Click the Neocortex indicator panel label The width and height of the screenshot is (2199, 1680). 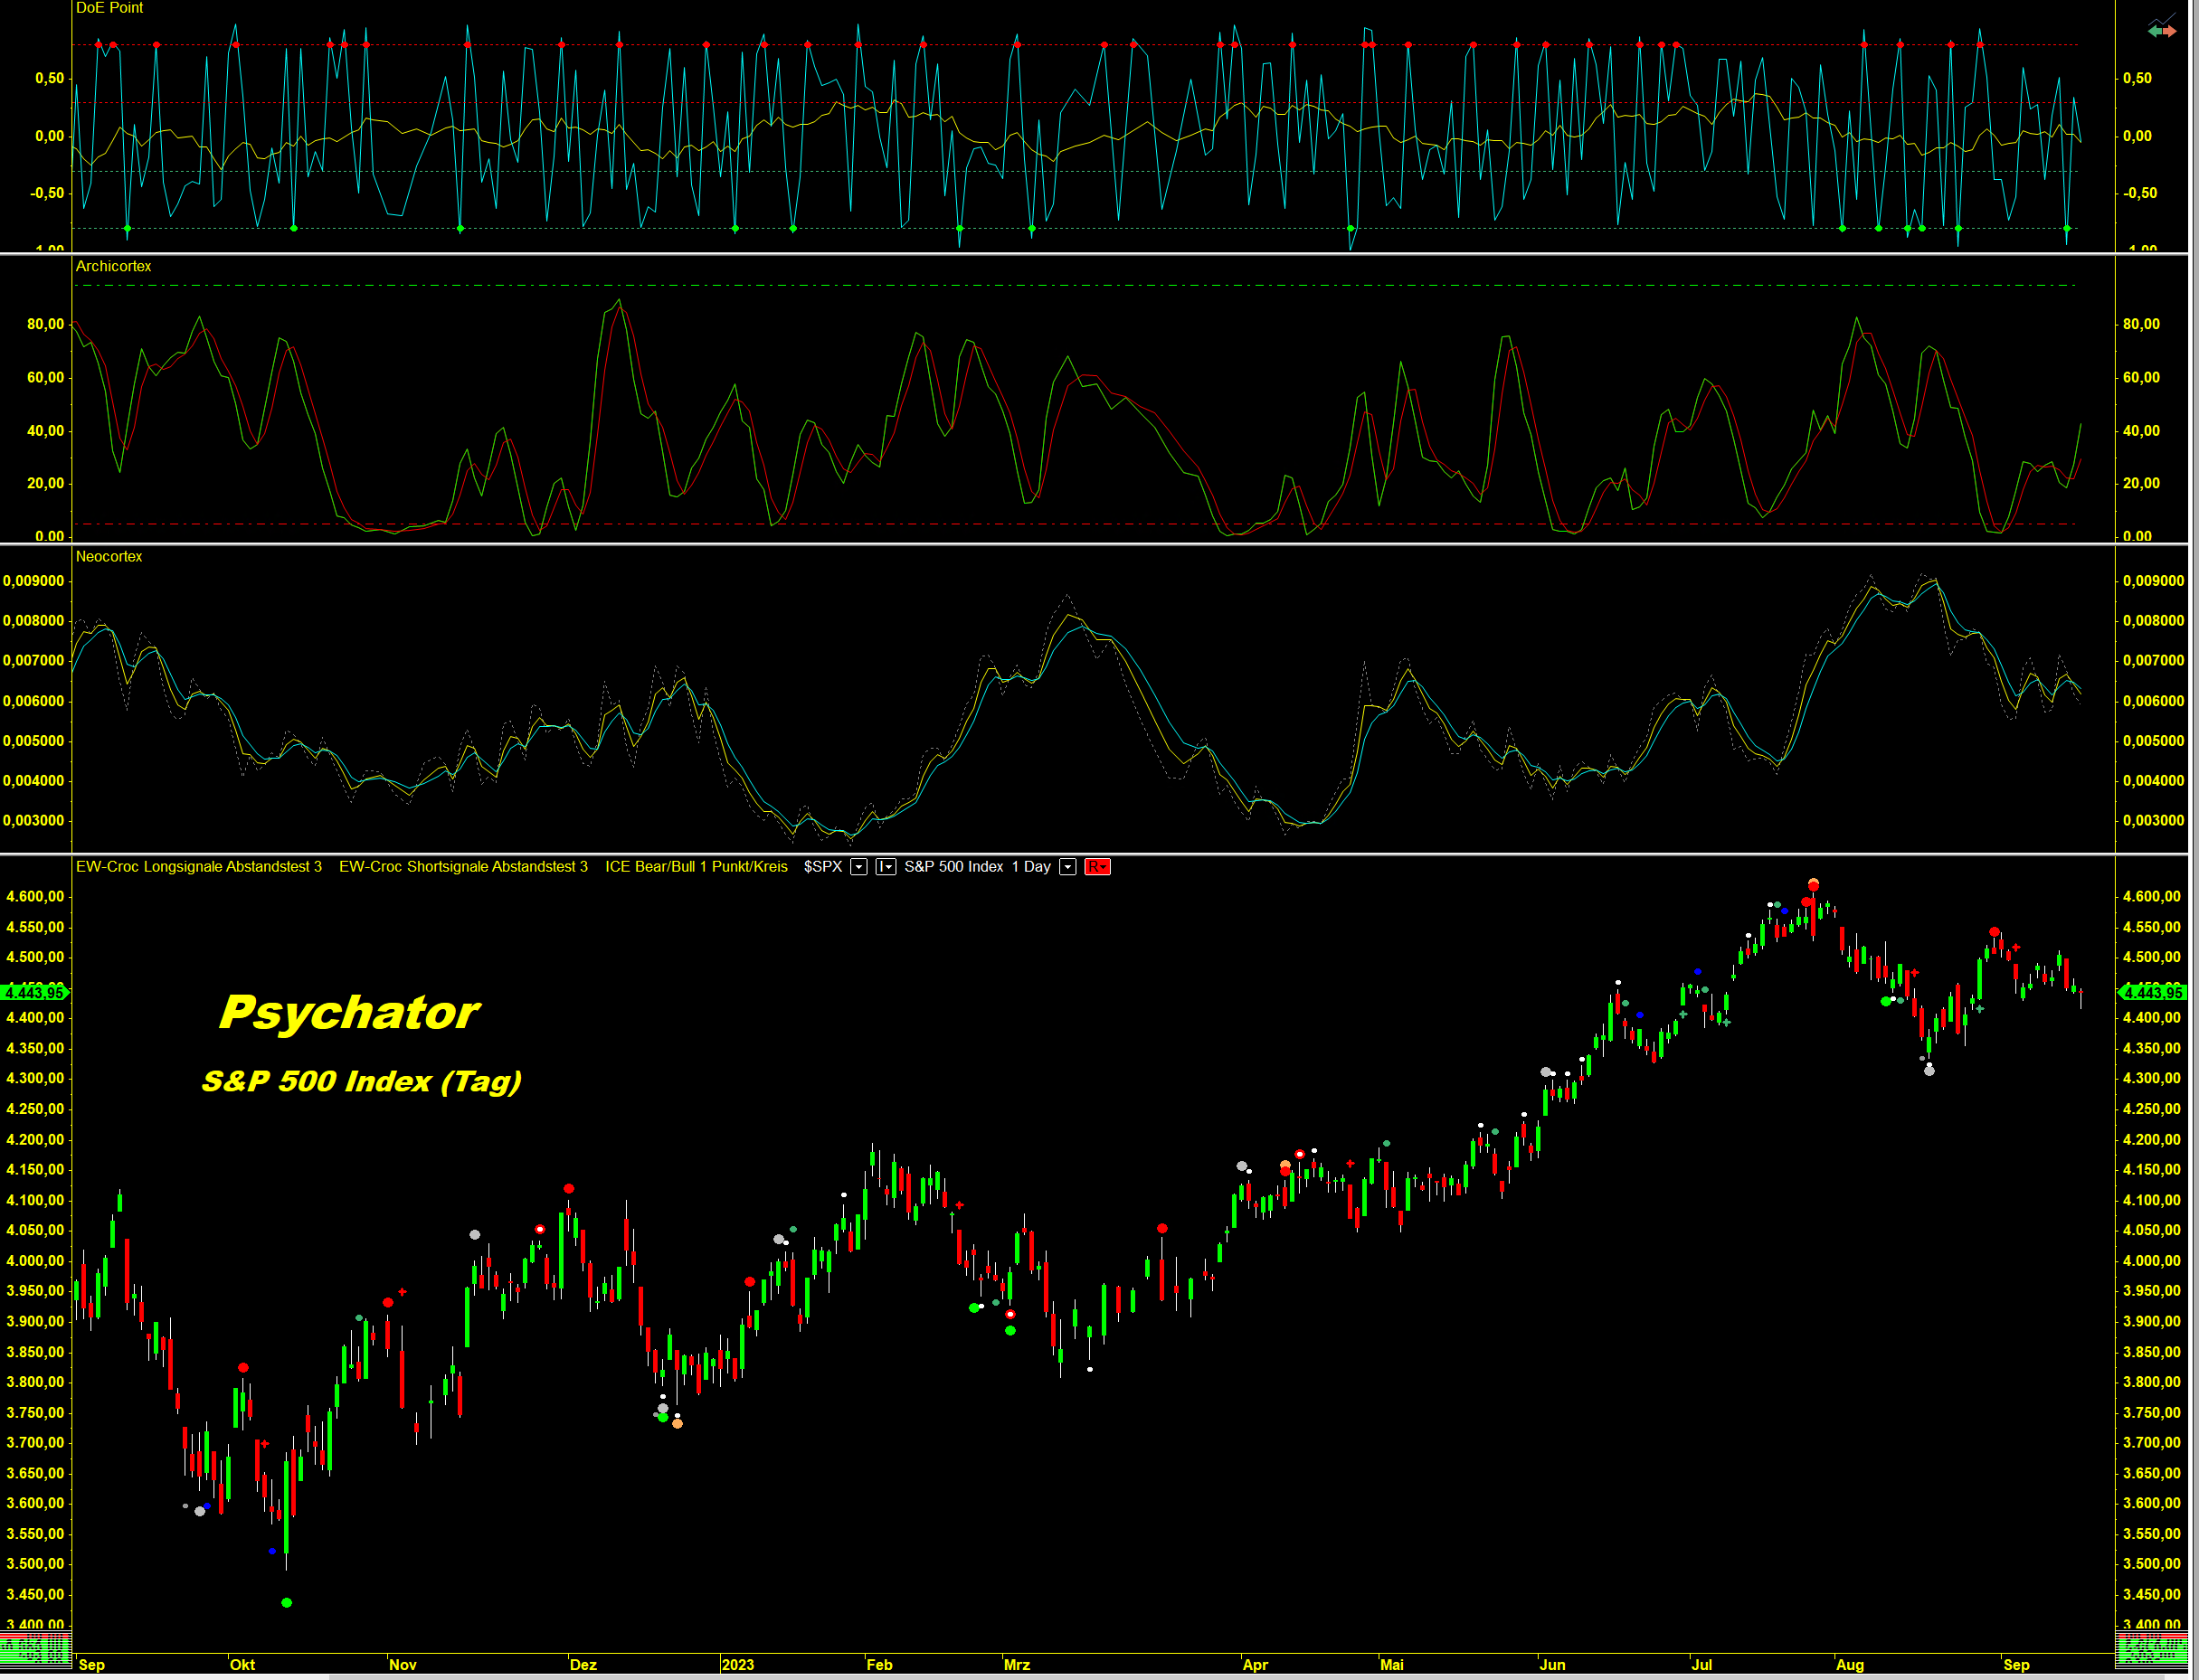click(109, 557)
